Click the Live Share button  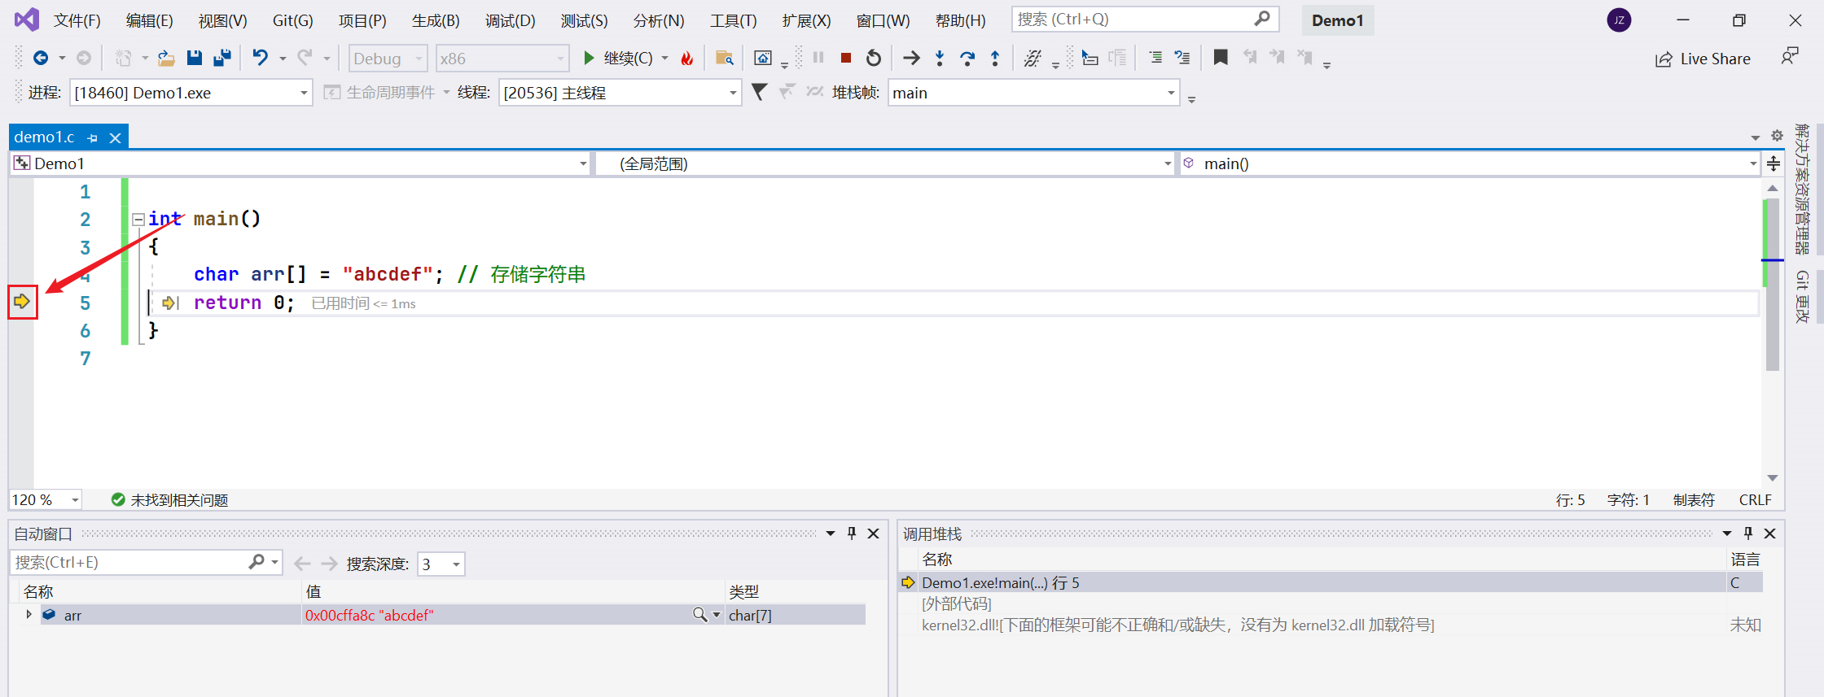click(1703, 59)
